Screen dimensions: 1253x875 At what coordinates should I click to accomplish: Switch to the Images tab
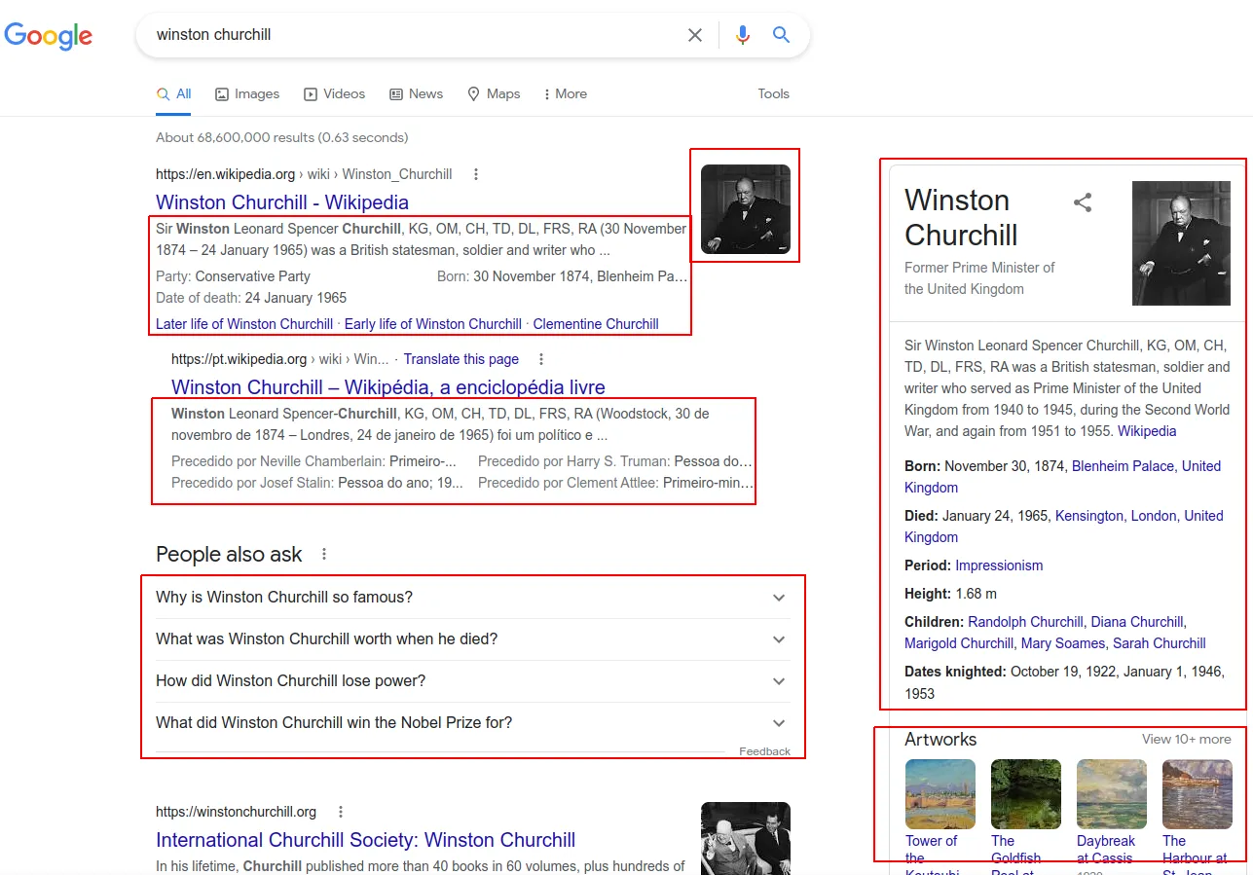tap(247, 94)
